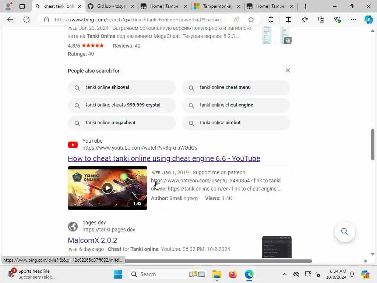Search tanki online cheat engine
This screenshot has width=377, height=283.
click(236, 105)
